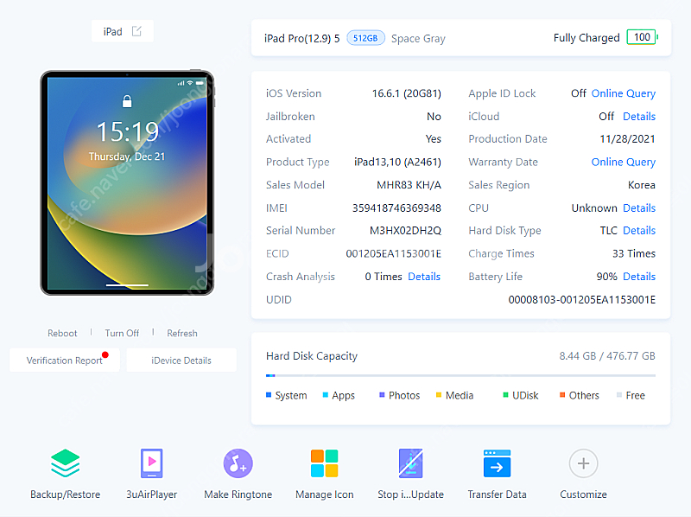
Task: Open the Transfer Data tool
Action: point(498,463)
